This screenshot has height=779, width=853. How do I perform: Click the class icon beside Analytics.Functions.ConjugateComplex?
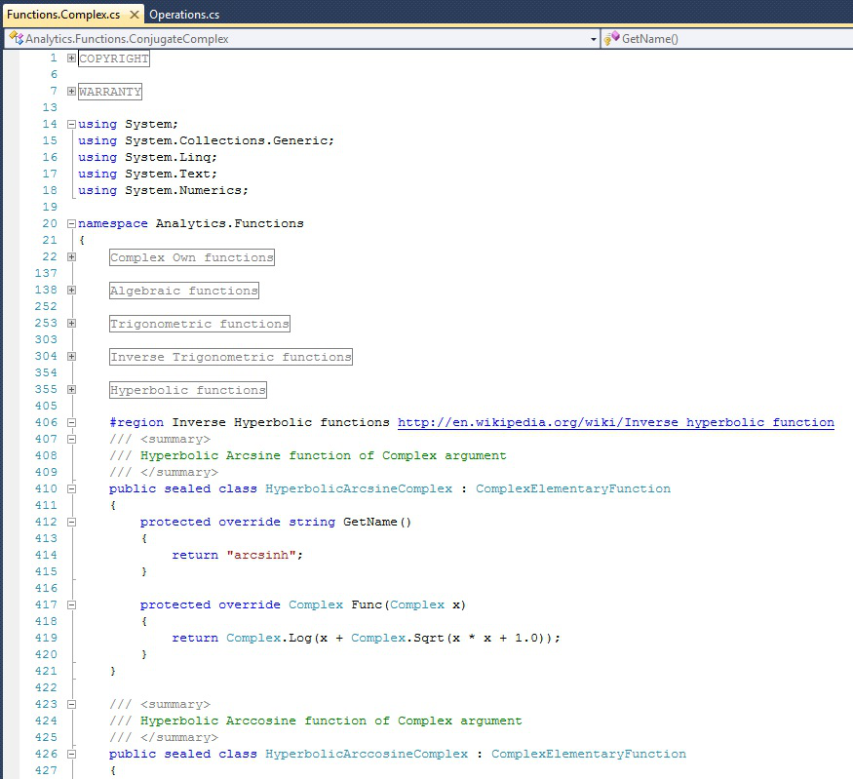[16, 39]
